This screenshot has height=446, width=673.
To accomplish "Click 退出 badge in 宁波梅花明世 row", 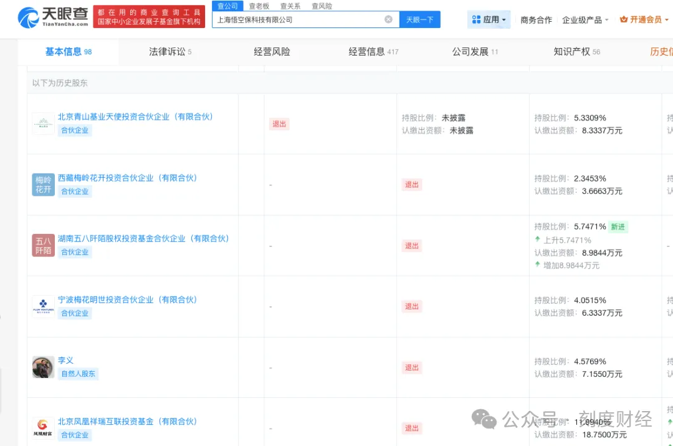I will click(412, 306).
